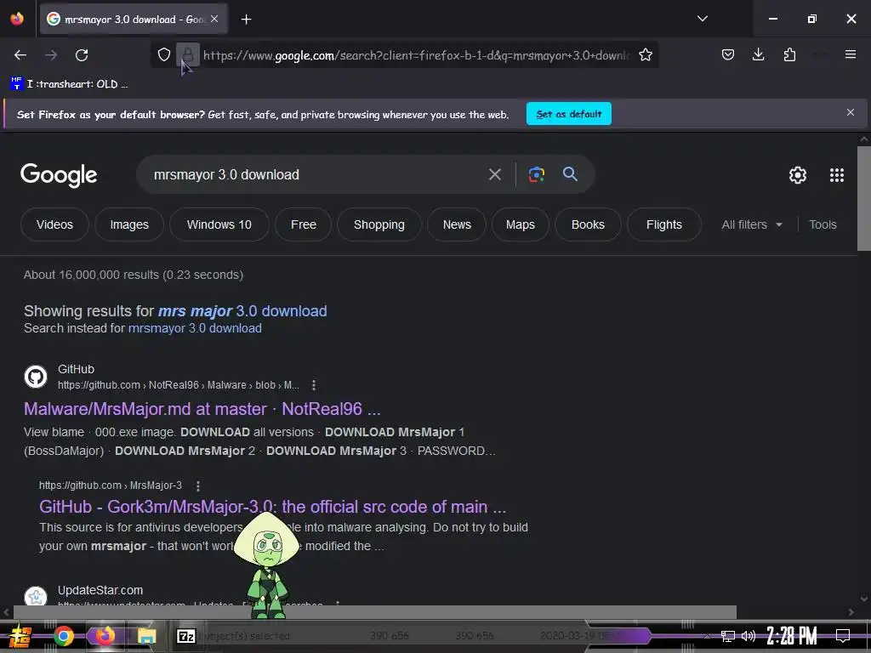Open the transheart OLD bookmark
Image resolution: width=871 pixels, height=653 pixels.
pyautogui.click(x=69, y=84)
